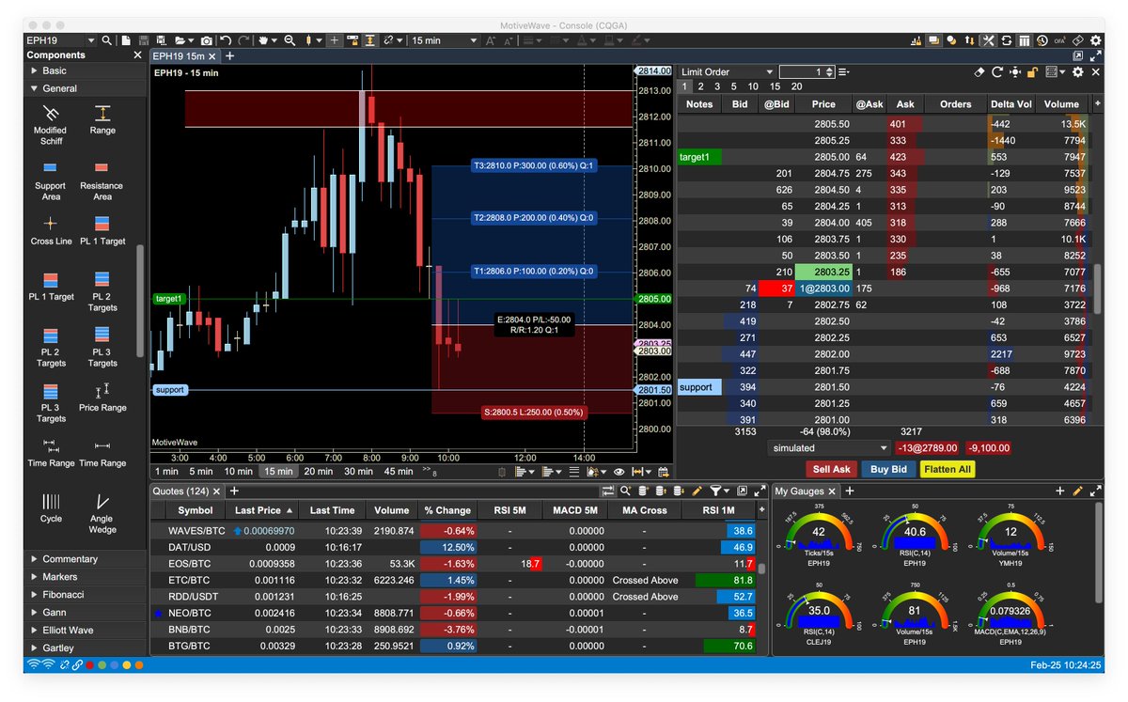This screenshot has width=1128, height=702.
Task: Click the -13@2789.00 position label
Action: pos(926,448)
